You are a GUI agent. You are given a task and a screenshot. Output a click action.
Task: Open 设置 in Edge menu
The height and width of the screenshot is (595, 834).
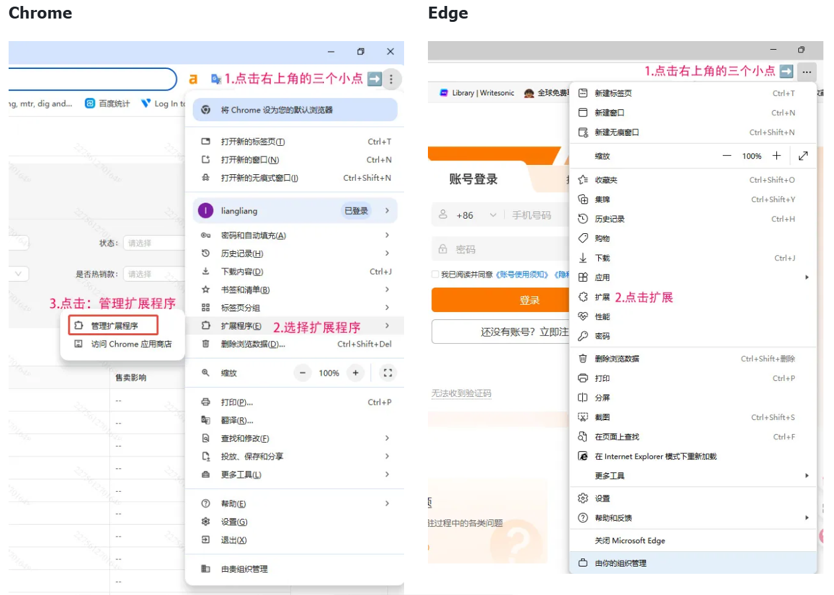(693, 498)
